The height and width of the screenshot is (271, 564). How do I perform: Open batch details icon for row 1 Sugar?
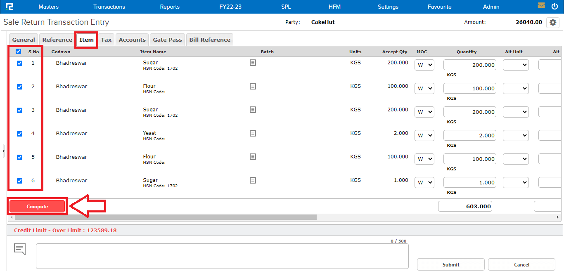click(253, 63)
